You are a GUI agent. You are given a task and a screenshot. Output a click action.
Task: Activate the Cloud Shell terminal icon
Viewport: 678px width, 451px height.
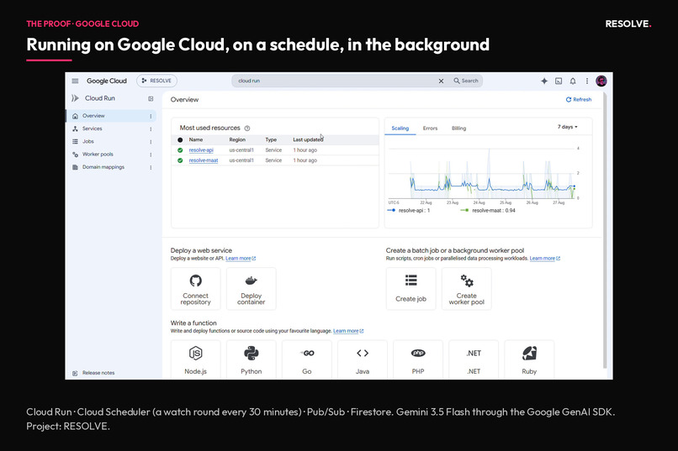[559, 81]
